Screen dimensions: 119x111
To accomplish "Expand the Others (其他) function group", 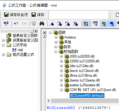I will tap(56, 42).
